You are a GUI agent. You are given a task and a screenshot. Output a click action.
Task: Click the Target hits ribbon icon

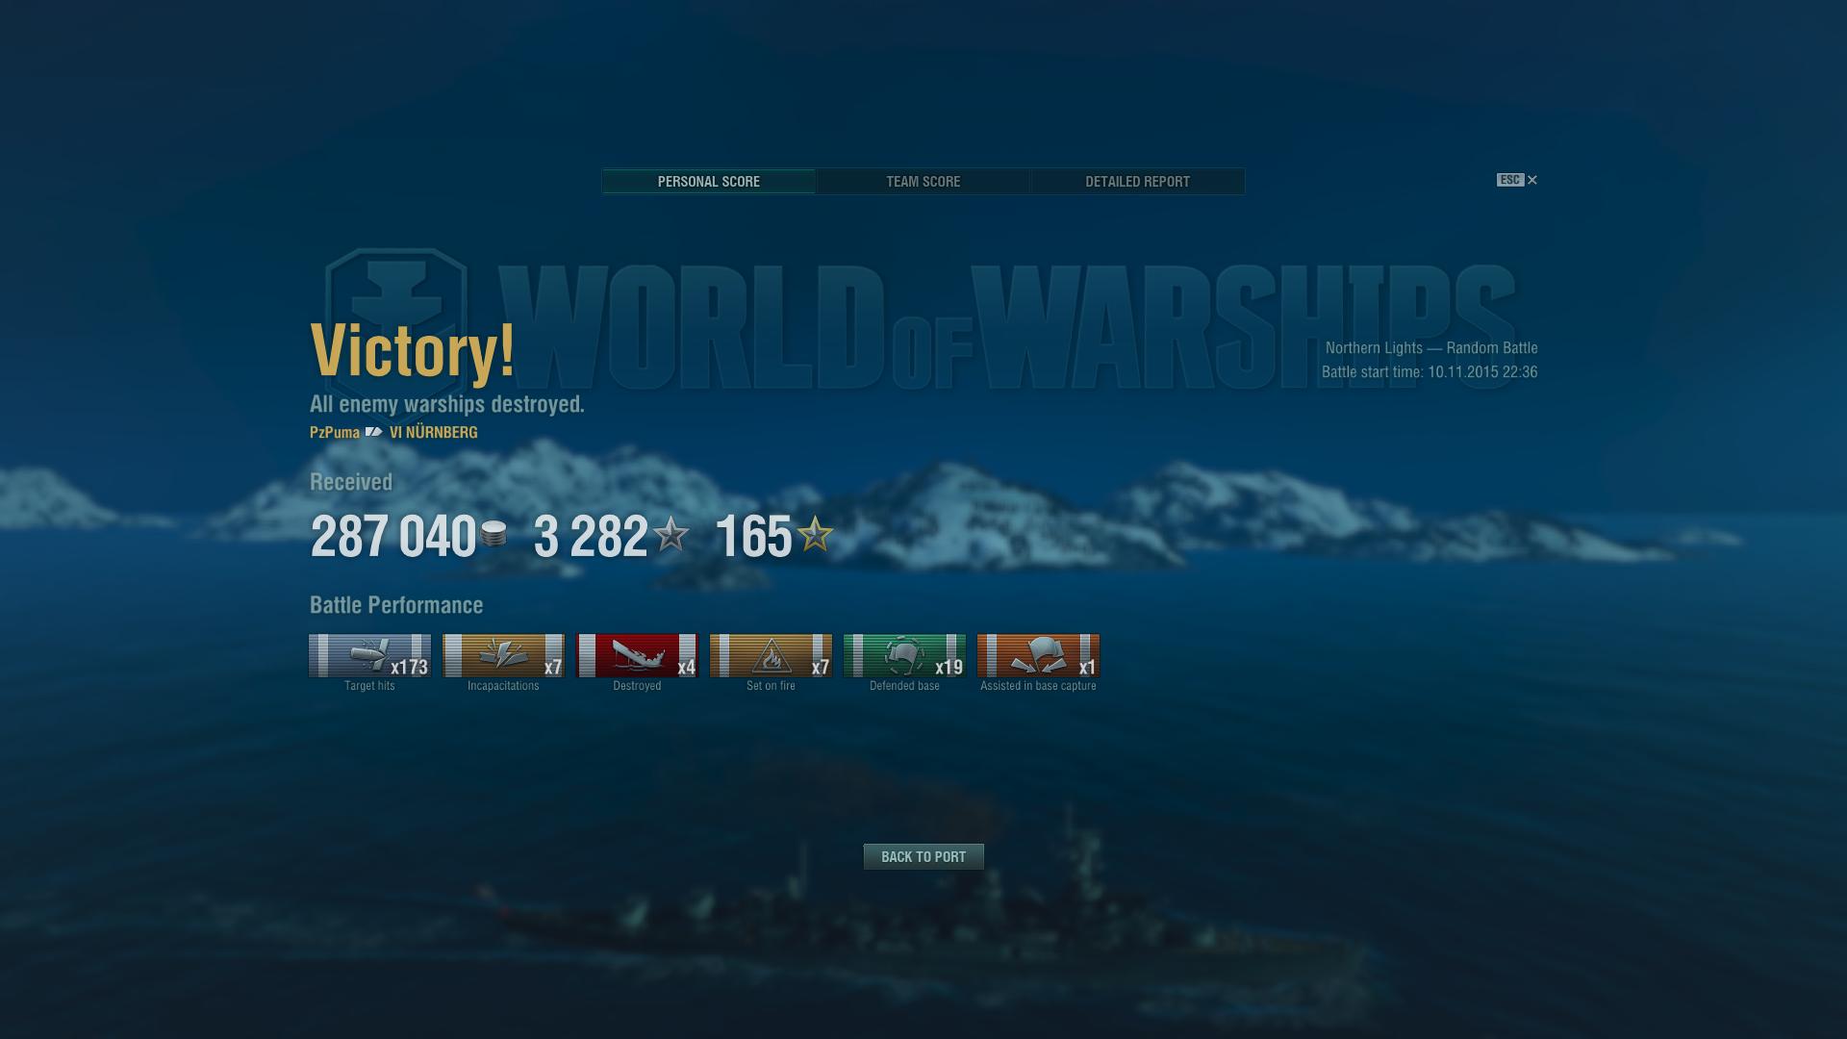369,655
